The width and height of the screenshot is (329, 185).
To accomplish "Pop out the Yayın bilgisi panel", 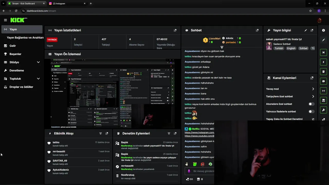I will click(x=312, y=30).
